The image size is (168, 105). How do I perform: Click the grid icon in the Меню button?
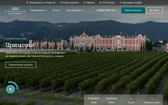(151, 10)
